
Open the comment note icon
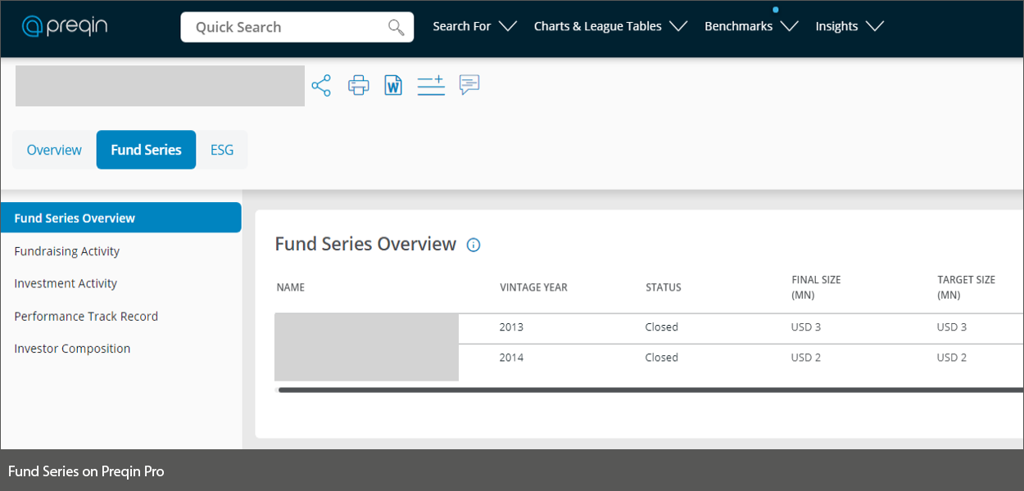469,85
